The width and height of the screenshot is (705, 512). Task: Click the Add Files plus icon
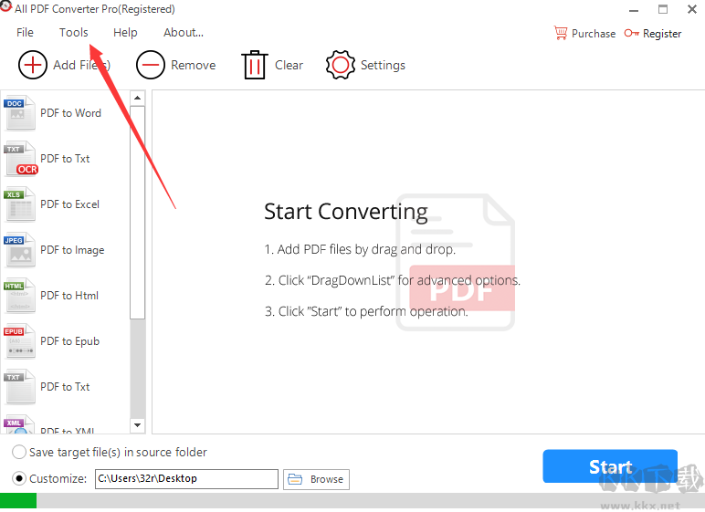[32, 65]
